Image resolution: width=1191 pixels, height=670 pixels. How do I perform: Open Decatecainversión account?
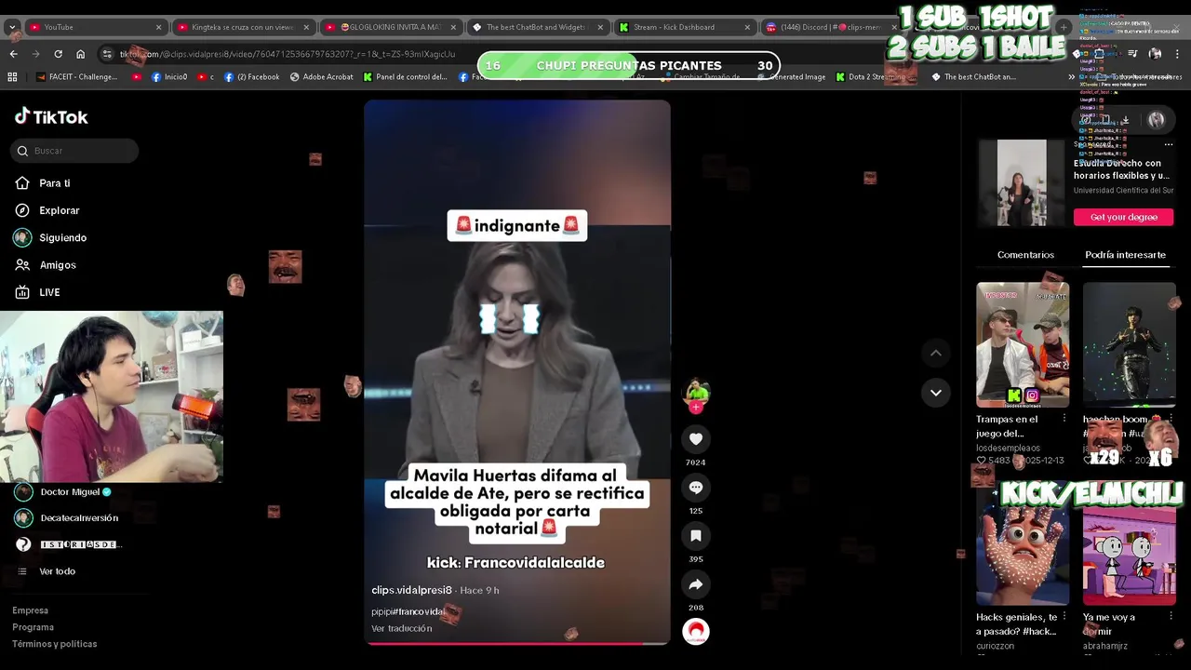coord(66,517)
